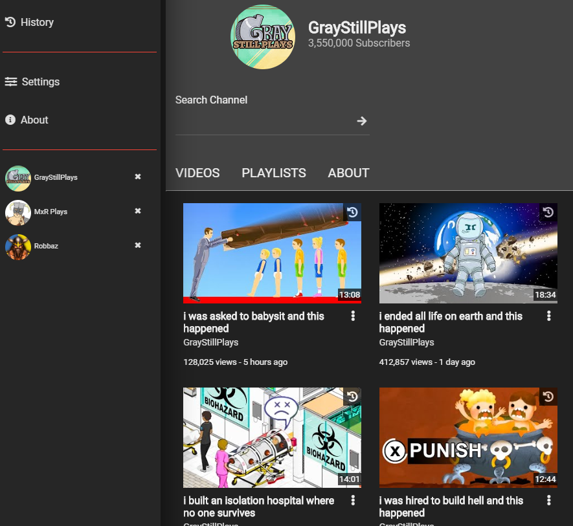Click title 'i was hired to build hell'
The width and height of the screenshot is (573, 526).
pyautogui.click(x=451, y=507)
